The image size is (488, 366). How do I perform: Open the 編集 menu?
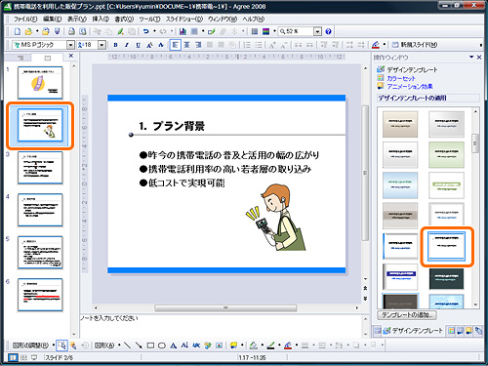click(52, 19)
